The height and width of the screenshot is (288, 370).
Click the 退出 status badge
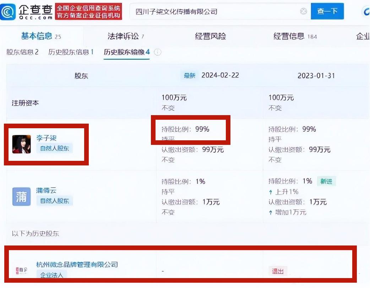[278, 271]
